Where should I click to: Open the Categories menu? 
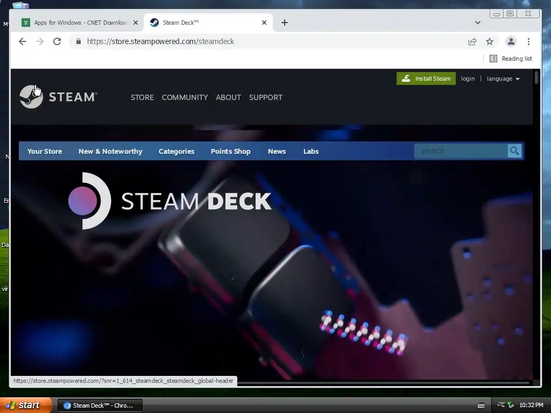[x=176, y=151]
